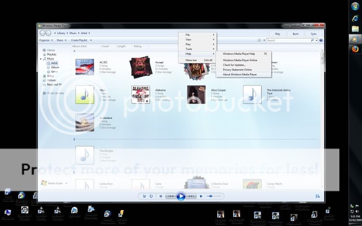Select Genre under Music
Image resolution: width=362 pixels, height=226 pixels.
tap(52, 72)
